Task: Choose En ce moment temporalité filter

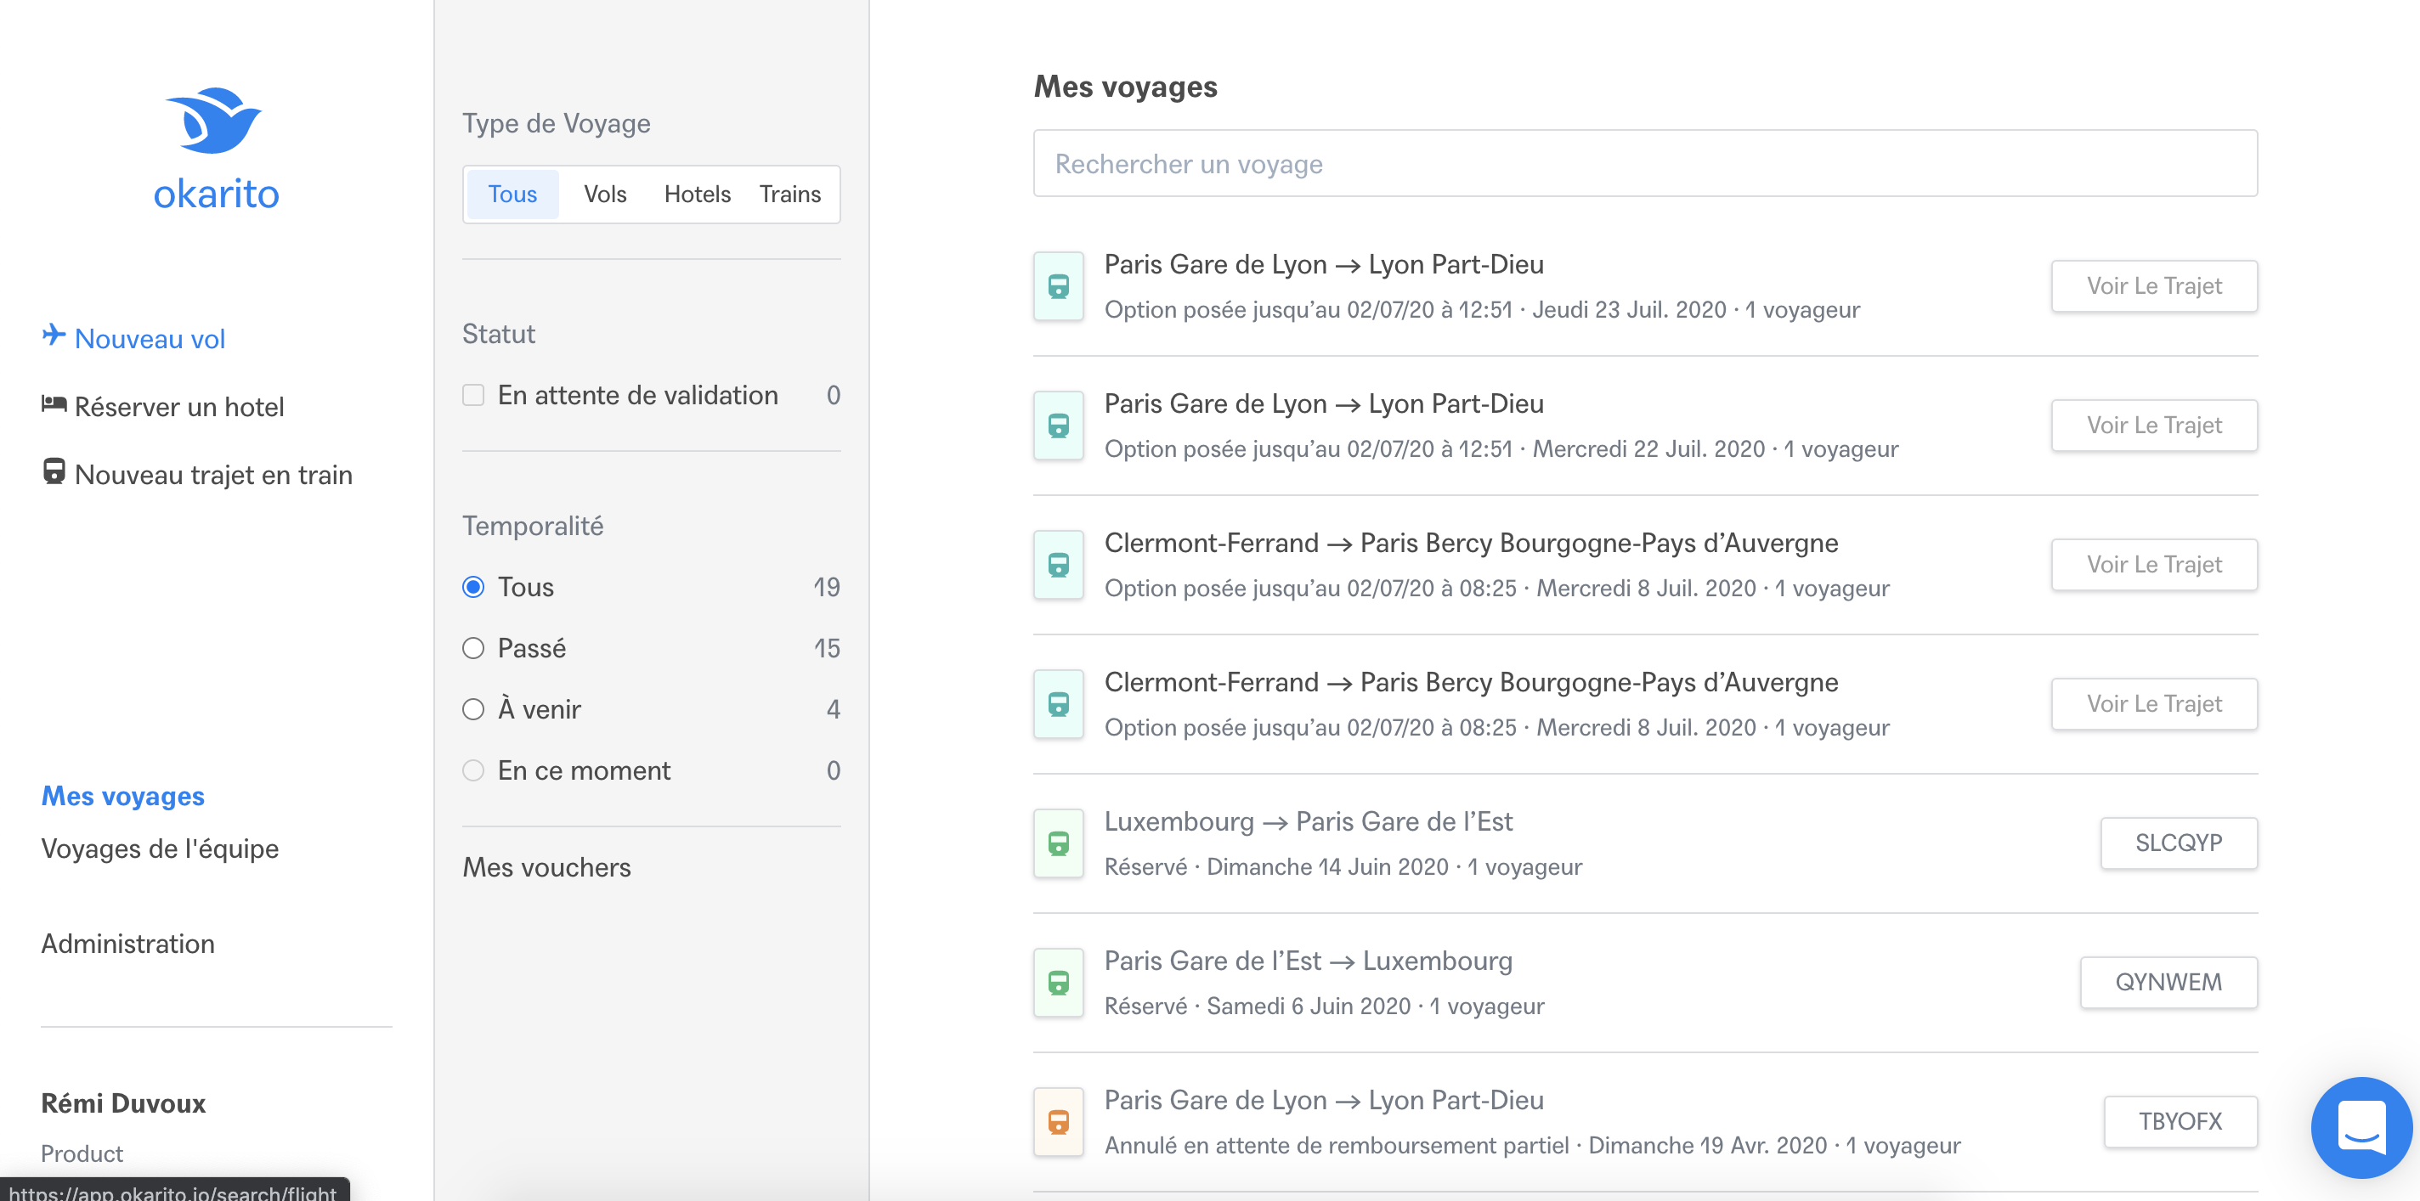Action: point(473,770)
